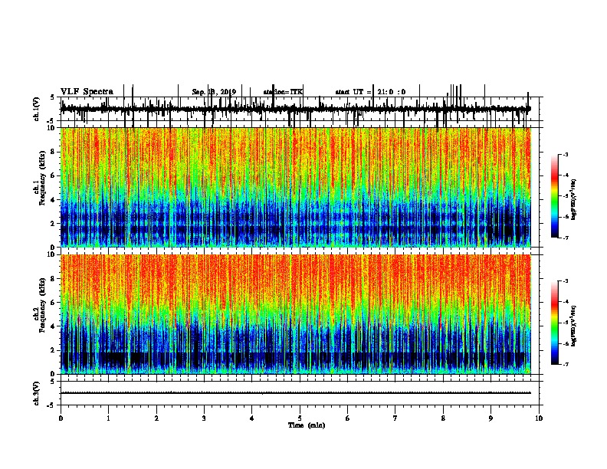Click the ch.1 'Frequency (kHz)' axis label
Screen dimensions: 607x469
(42, 179)
